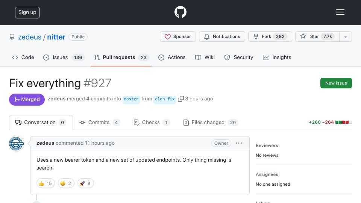Open the master branch link
361x203 pixels.
pyautogui.click(x=131, y=99)
